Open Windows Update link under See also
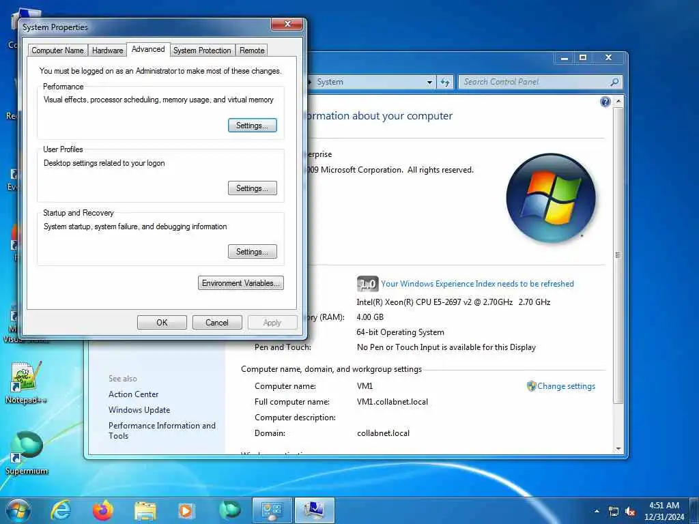This screenshot has height=524, width=699. (139, 410)
